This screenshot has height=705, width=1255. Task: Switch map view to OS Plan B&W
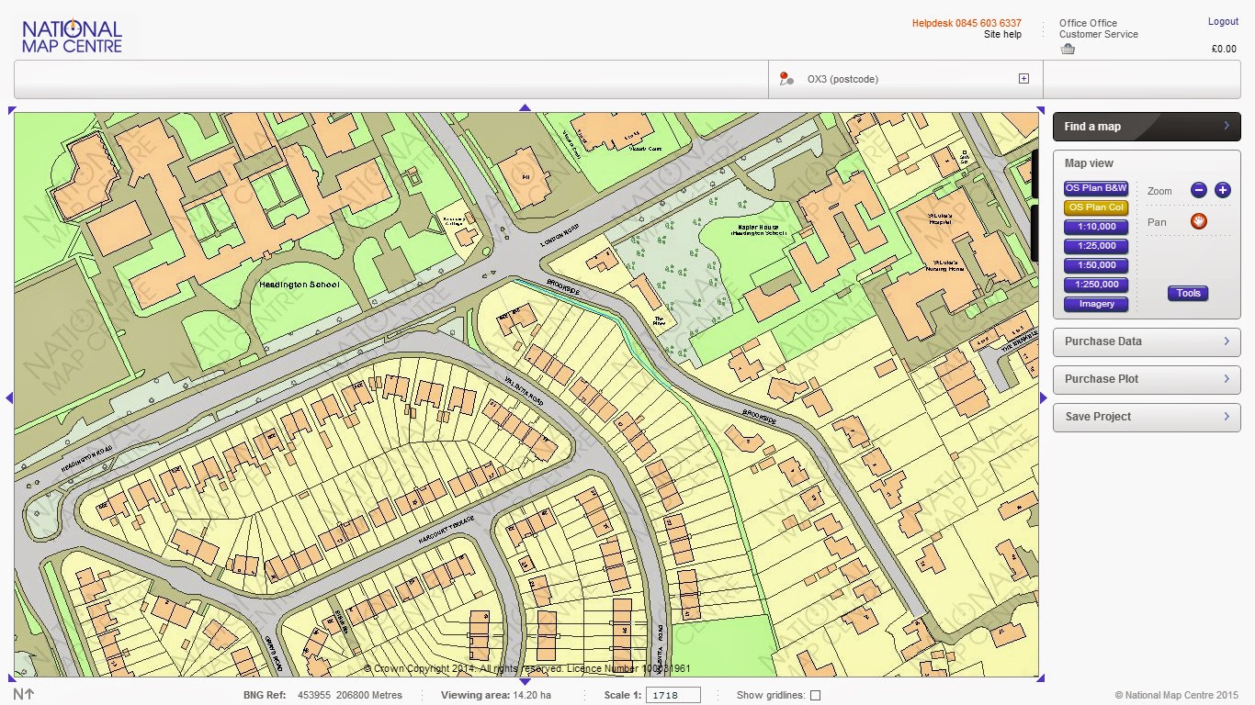pyautogui.click(x=1095, y=187)
